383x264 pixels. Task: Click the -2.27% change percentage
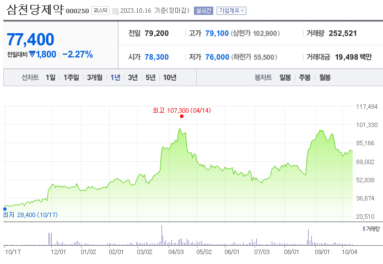78,54
